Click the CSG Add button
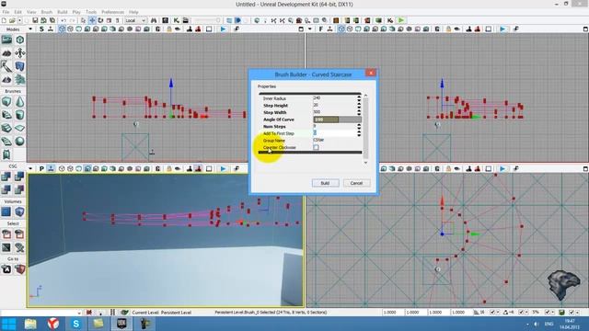This screenshot has width=589, height=331. [6, 176]
